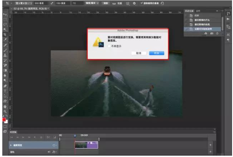The height and width of the screenshot is (157, 233).
Task: Switch to the 动作 panel tab
Action: click(x=198, y=10)
